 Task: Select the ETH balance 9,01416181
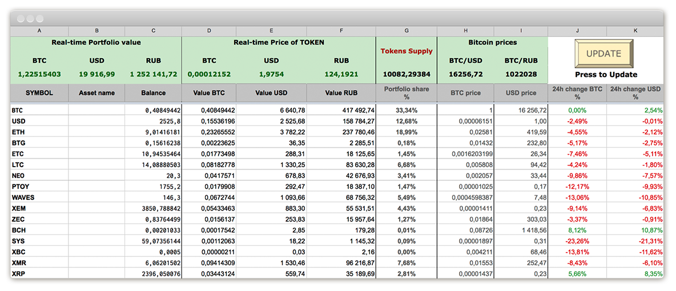[153, 132]
